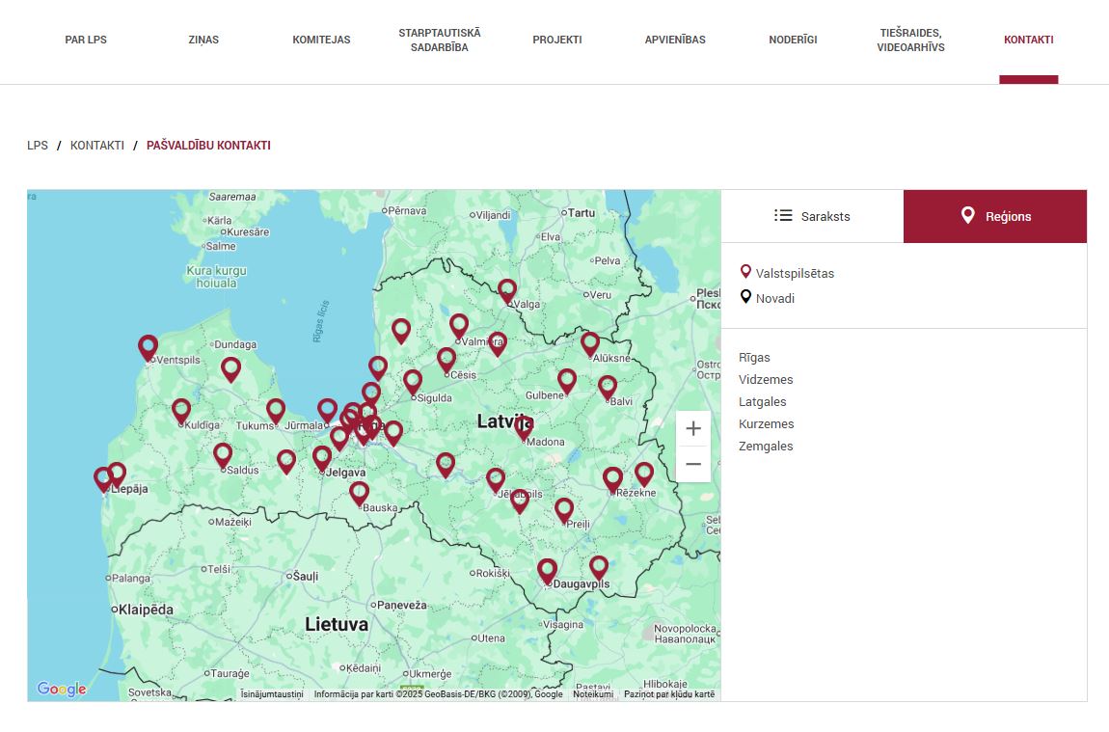Image resolution: width=1109 pixels, height=732 pixels.
Task: Select the marker above Saldus
Action: [223, 454]
